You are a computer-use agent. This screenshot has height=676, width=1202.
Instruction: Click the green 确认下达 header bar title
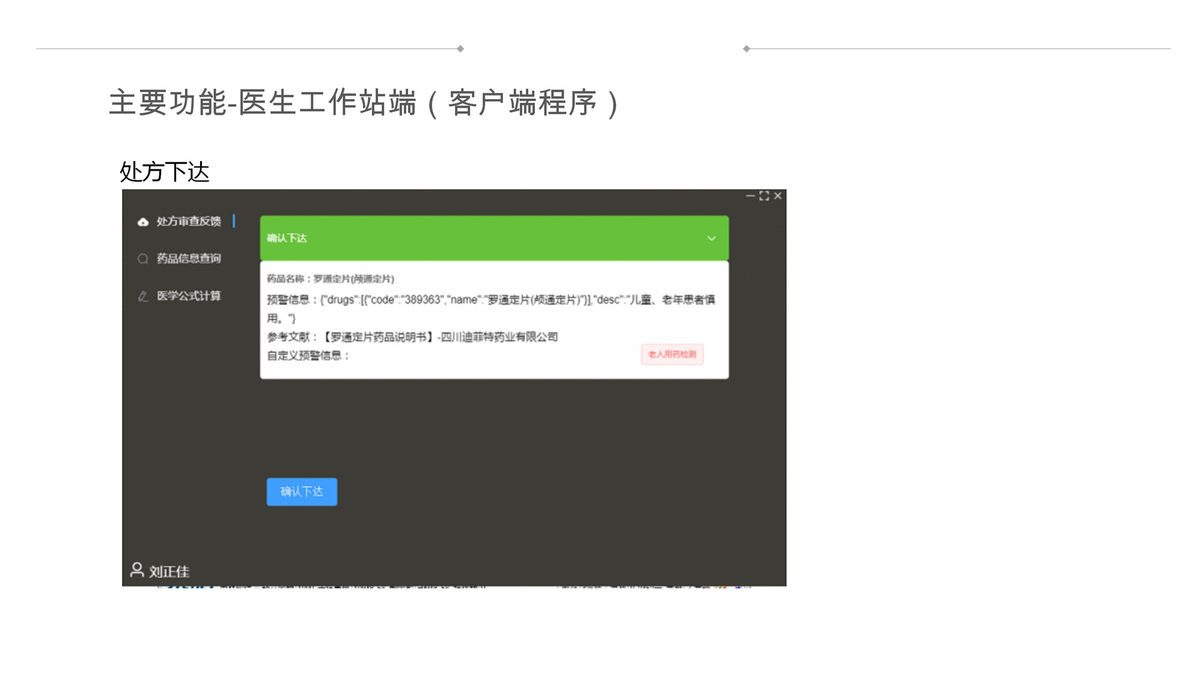(x=287, y=239)
